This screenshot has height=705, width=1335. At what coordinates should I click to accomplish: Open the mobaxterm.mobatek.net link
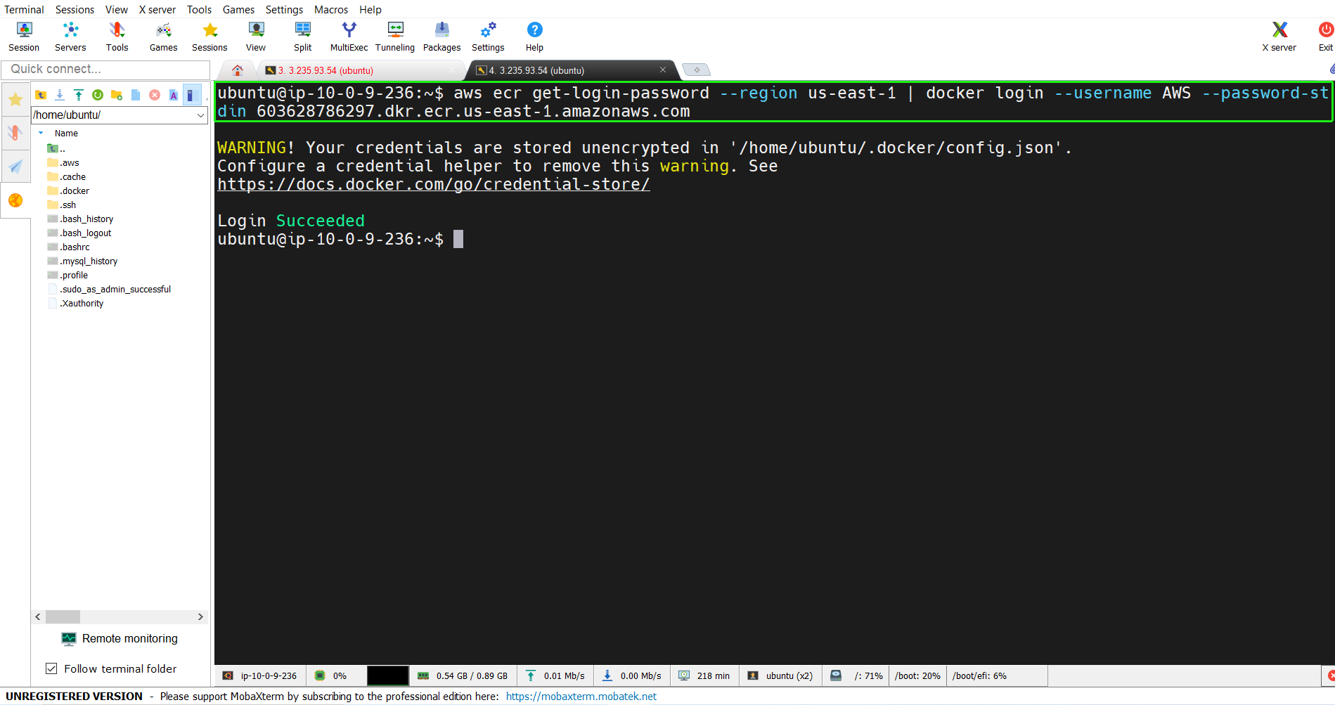tap(581, 697)
